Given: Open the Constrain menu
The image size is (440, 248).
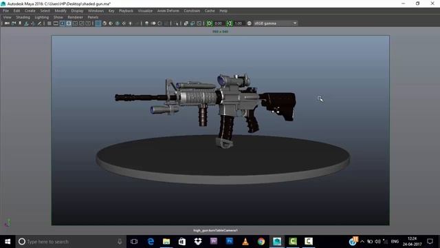Looking at the screenshot, I should click(x=192, y=11).
